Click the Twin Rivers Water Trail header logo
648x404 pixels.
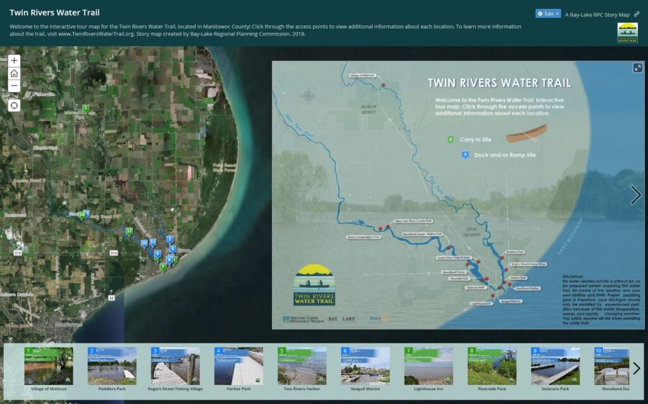pos(627,33)
